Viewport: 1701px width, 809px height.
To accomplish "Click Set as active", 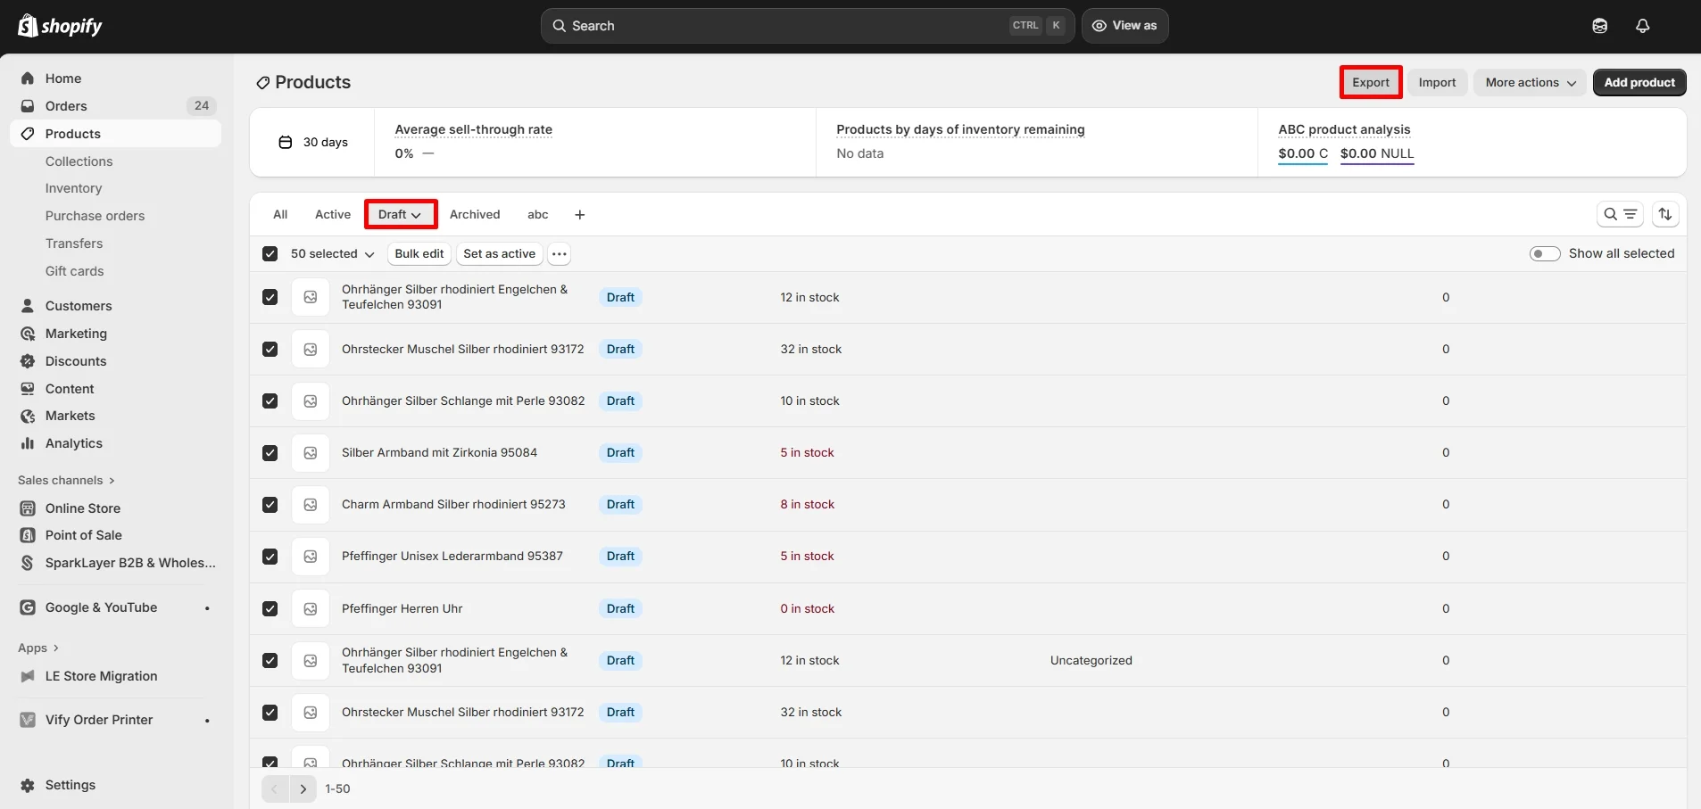I will coord(498,253).
